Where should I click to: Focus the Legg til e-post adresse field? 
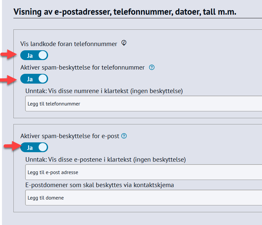pyautogui.click(x=143, y=172)
